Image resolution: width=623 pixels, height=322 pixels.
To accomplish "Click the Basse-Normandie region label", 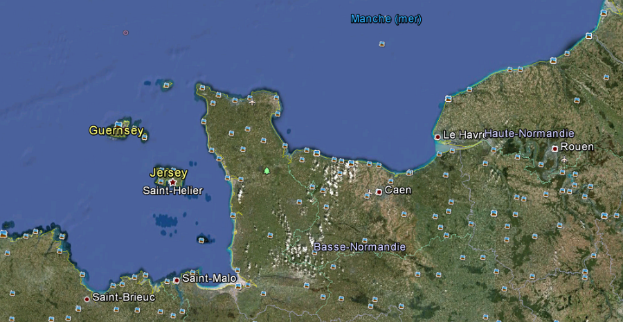I will pyautogui.click(x=359, y=247).
